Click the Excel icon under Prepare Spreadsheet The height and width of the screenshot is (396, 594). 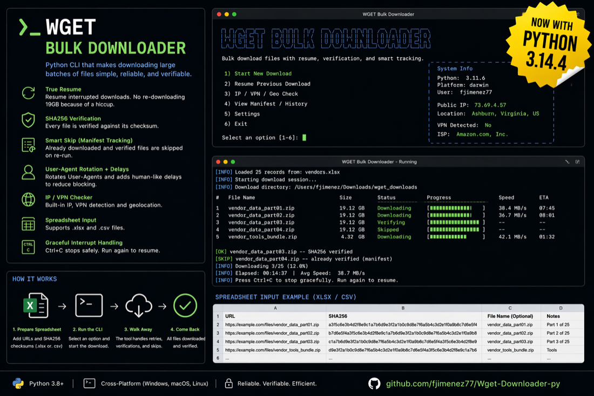36,305
